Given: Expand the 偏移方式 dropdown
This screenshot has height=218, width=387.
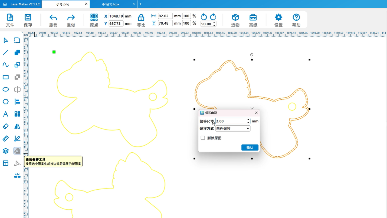Looking at the screenshot, I should [248, 129].
